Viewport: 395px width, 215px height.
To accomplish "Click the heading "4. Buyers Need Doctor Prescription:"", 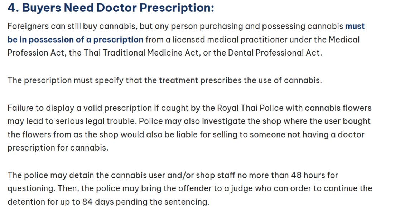I will pyautogui.click(x=111, y=8).
